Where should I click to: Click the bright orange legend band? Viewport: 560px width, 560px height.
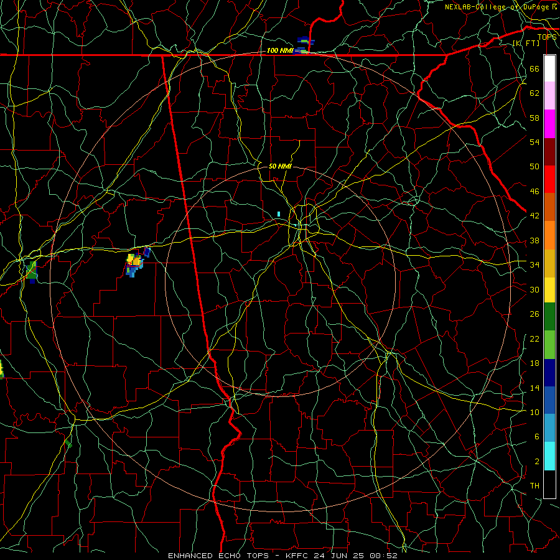pyautogui.click(x=549, y=235)
